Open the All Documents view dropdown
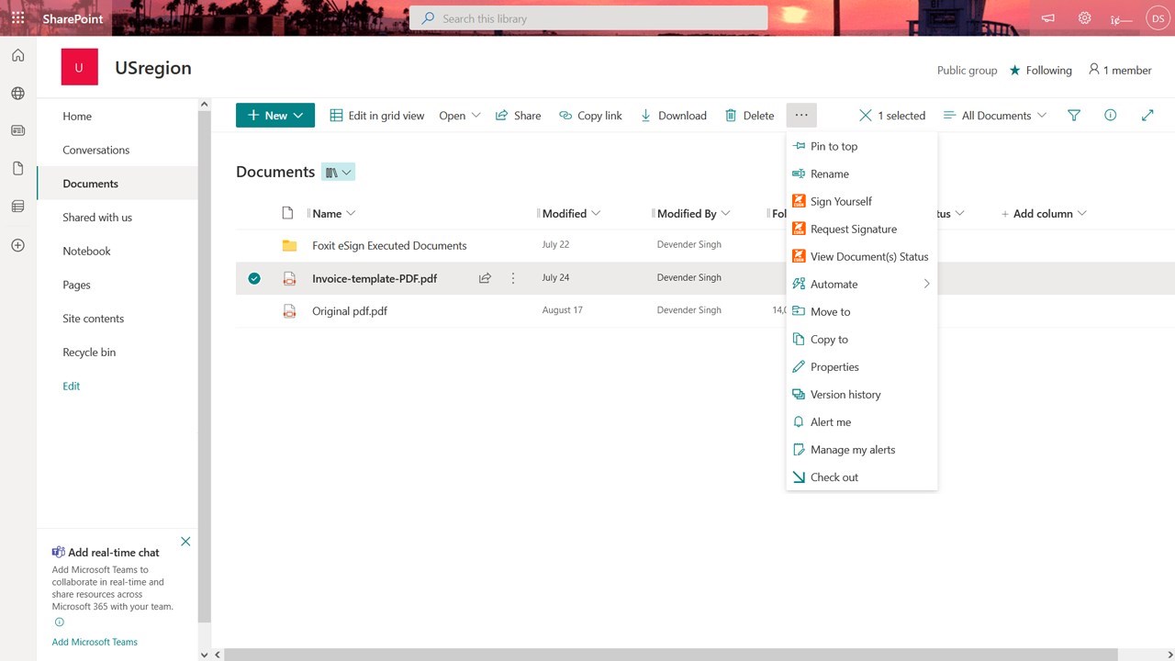 [995, 116]
